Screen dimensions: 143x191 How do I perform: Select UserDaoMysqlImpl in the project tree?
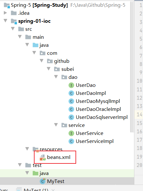(98, 101)
